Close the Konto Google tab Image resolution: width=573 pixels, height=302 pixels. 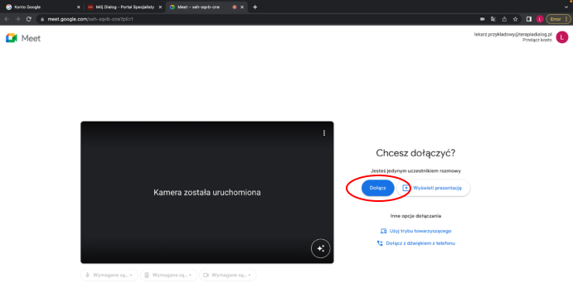point(78,7)
